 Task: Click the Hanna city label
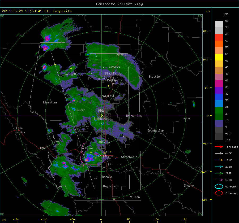coord(186,118)
